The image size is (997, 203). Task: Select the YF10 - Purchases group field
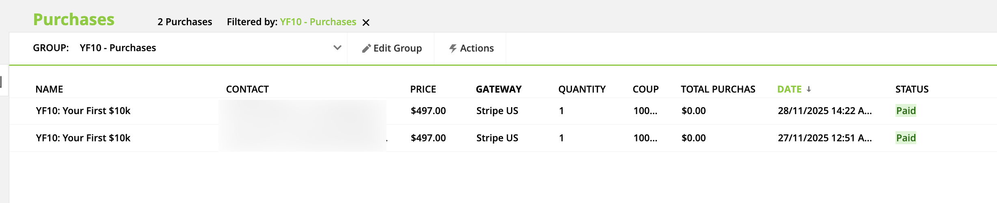(x=118, y=48)
